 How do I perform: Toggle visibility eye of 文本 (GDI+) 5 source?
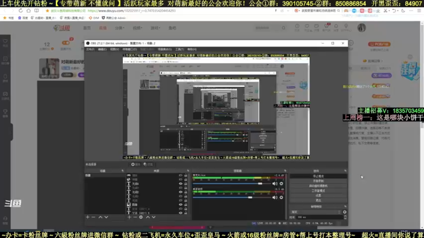pyautogui.click(x=181, y=213)
